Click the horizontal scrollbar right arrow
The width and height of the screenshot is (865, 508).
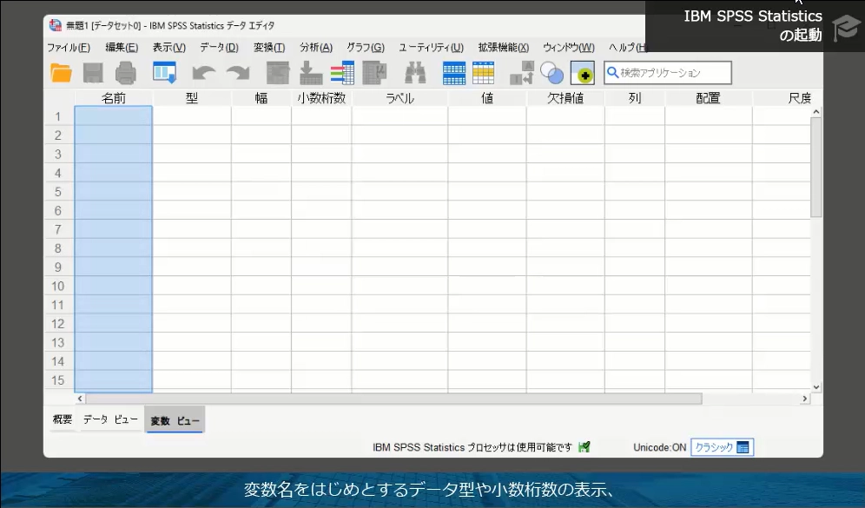pyautogui.click(x=806, y=398)
